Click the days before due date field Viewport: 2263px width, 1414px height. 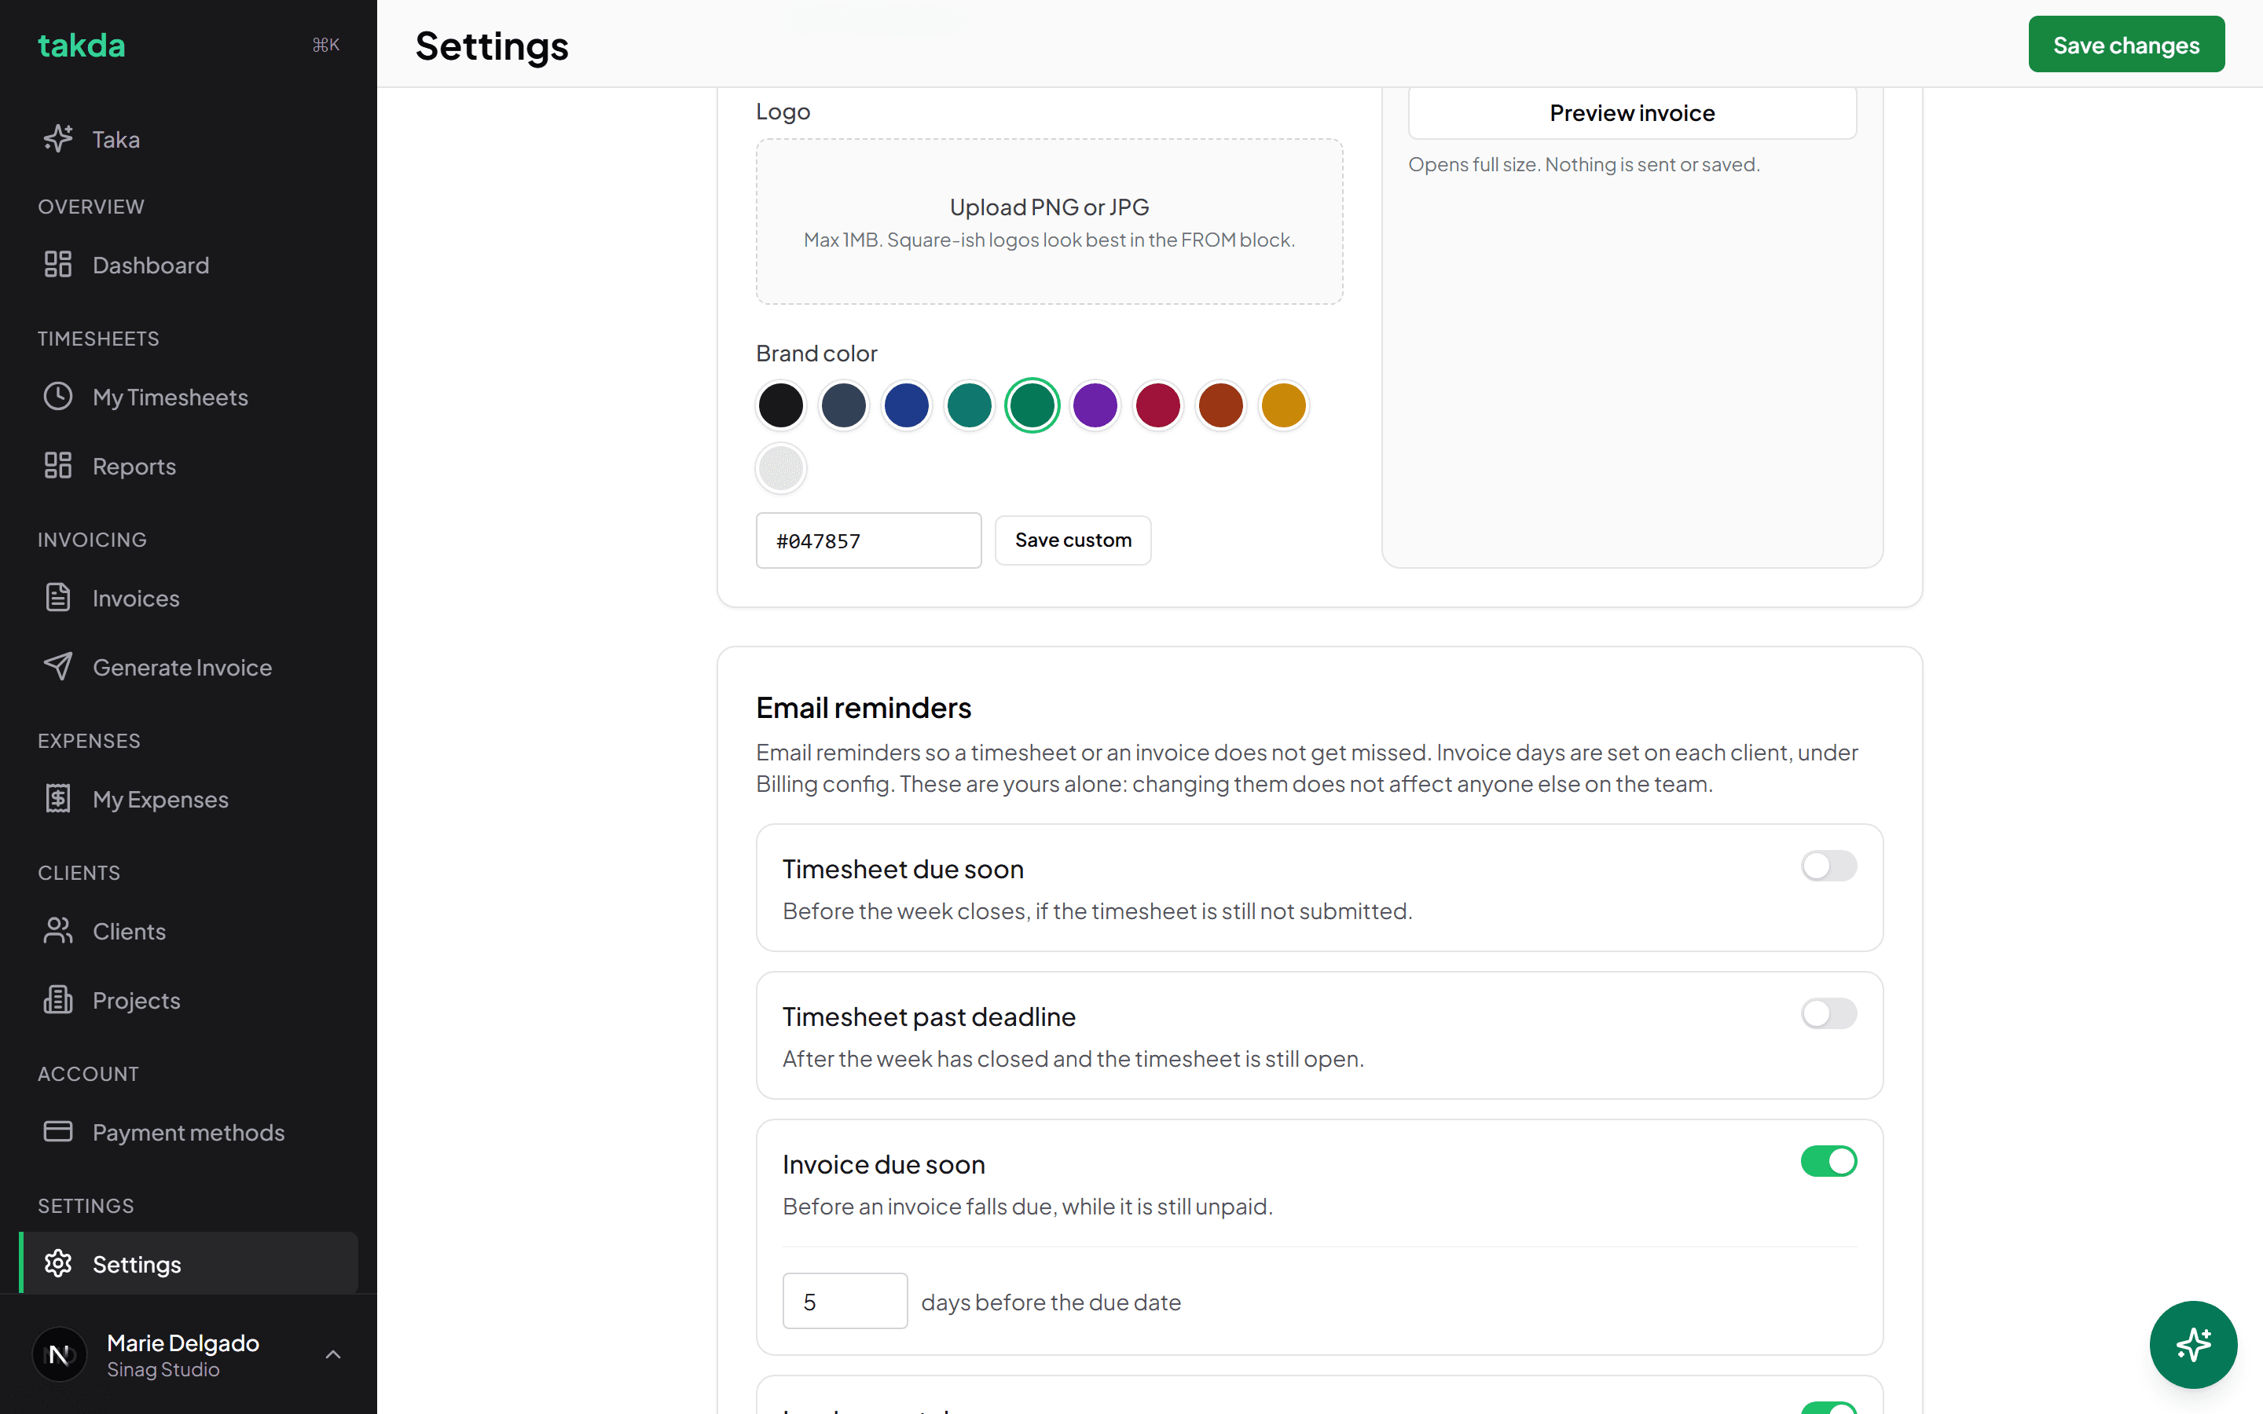point(845,1301)
